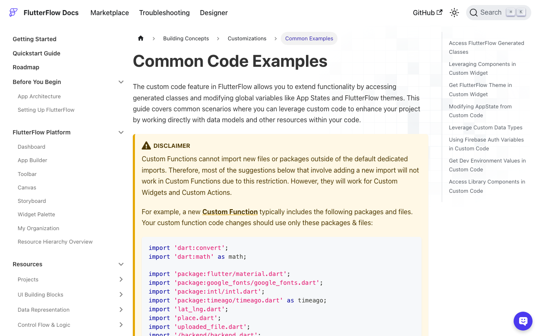Image resolution: width=538 pixels, height=336 pixels.
Task: Open Widget Palette sidebar page
Action: click(37, 214)
